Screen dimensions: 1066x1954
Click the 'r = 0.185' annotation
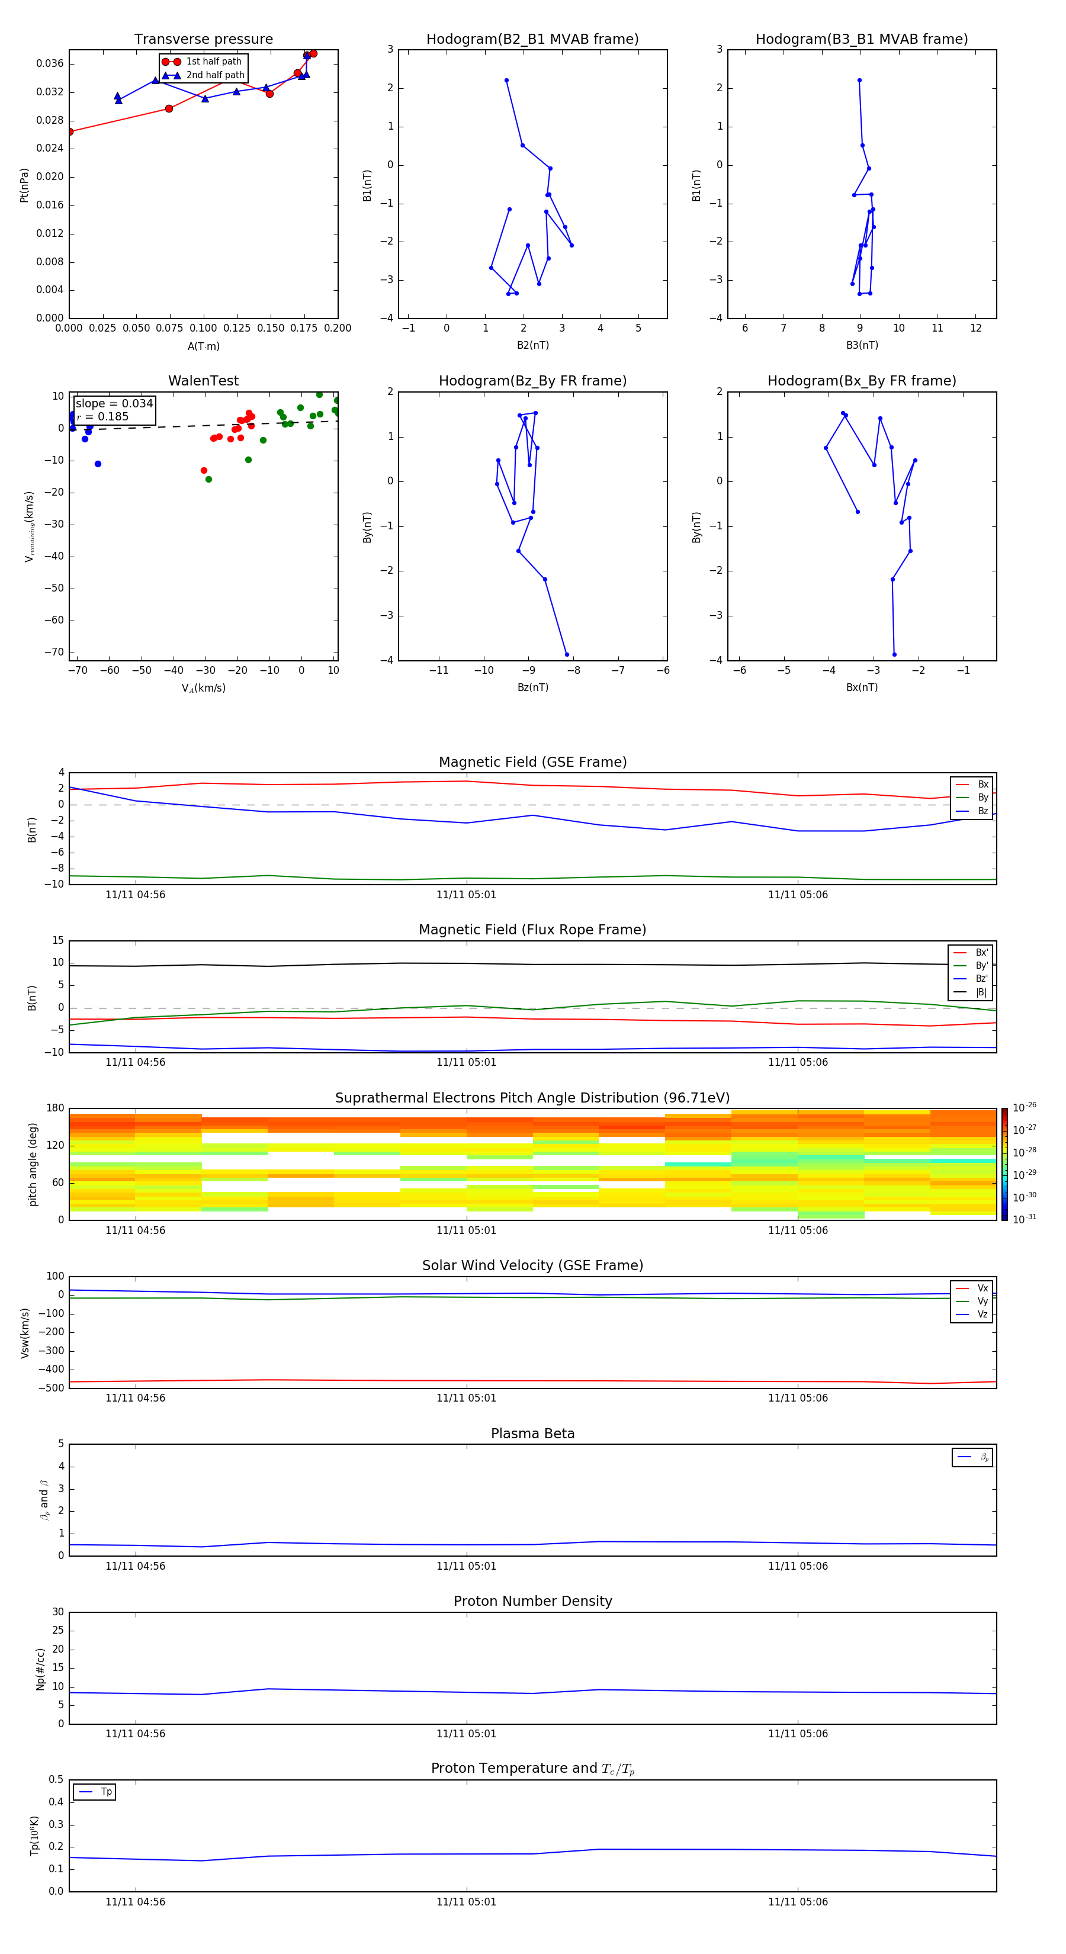pos(102,416)
